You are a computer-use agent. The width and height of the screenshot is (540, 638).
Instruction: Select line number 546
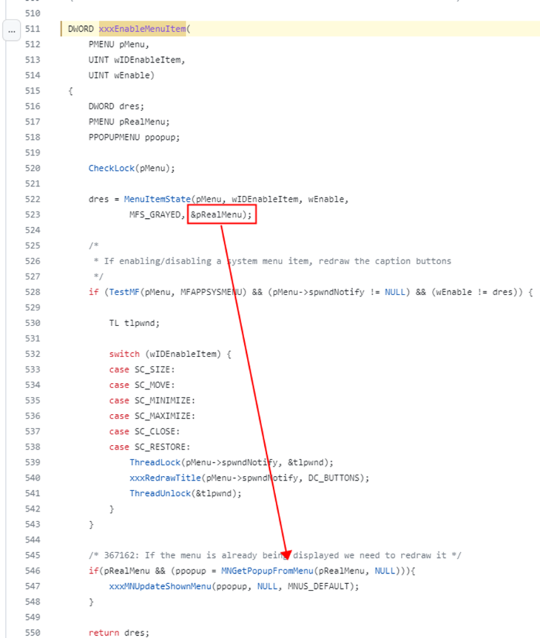point(32,571)
